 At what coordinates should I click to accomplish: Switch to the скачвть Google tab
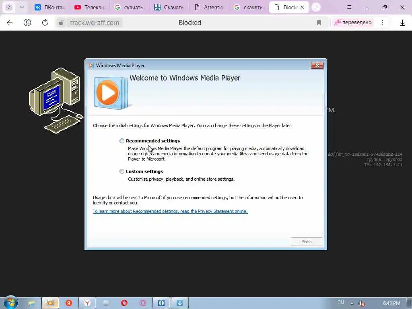tap(249, 7)
